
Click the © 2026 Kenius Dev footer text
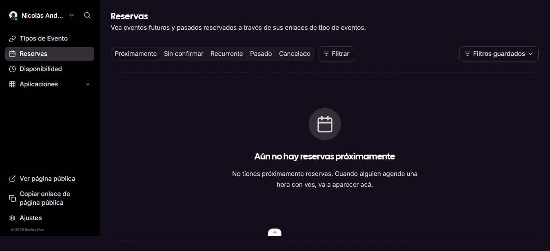(x=27, y=230)
